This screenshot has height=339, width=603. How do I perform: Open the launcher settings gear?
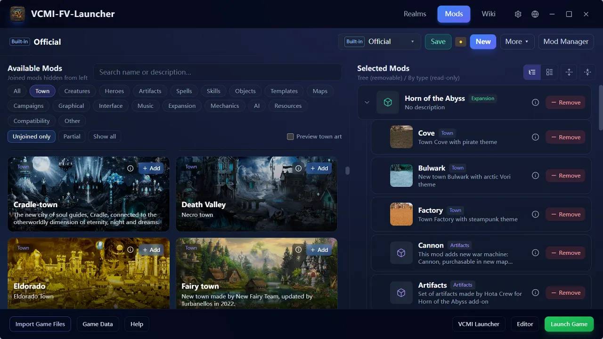point(518,14)
